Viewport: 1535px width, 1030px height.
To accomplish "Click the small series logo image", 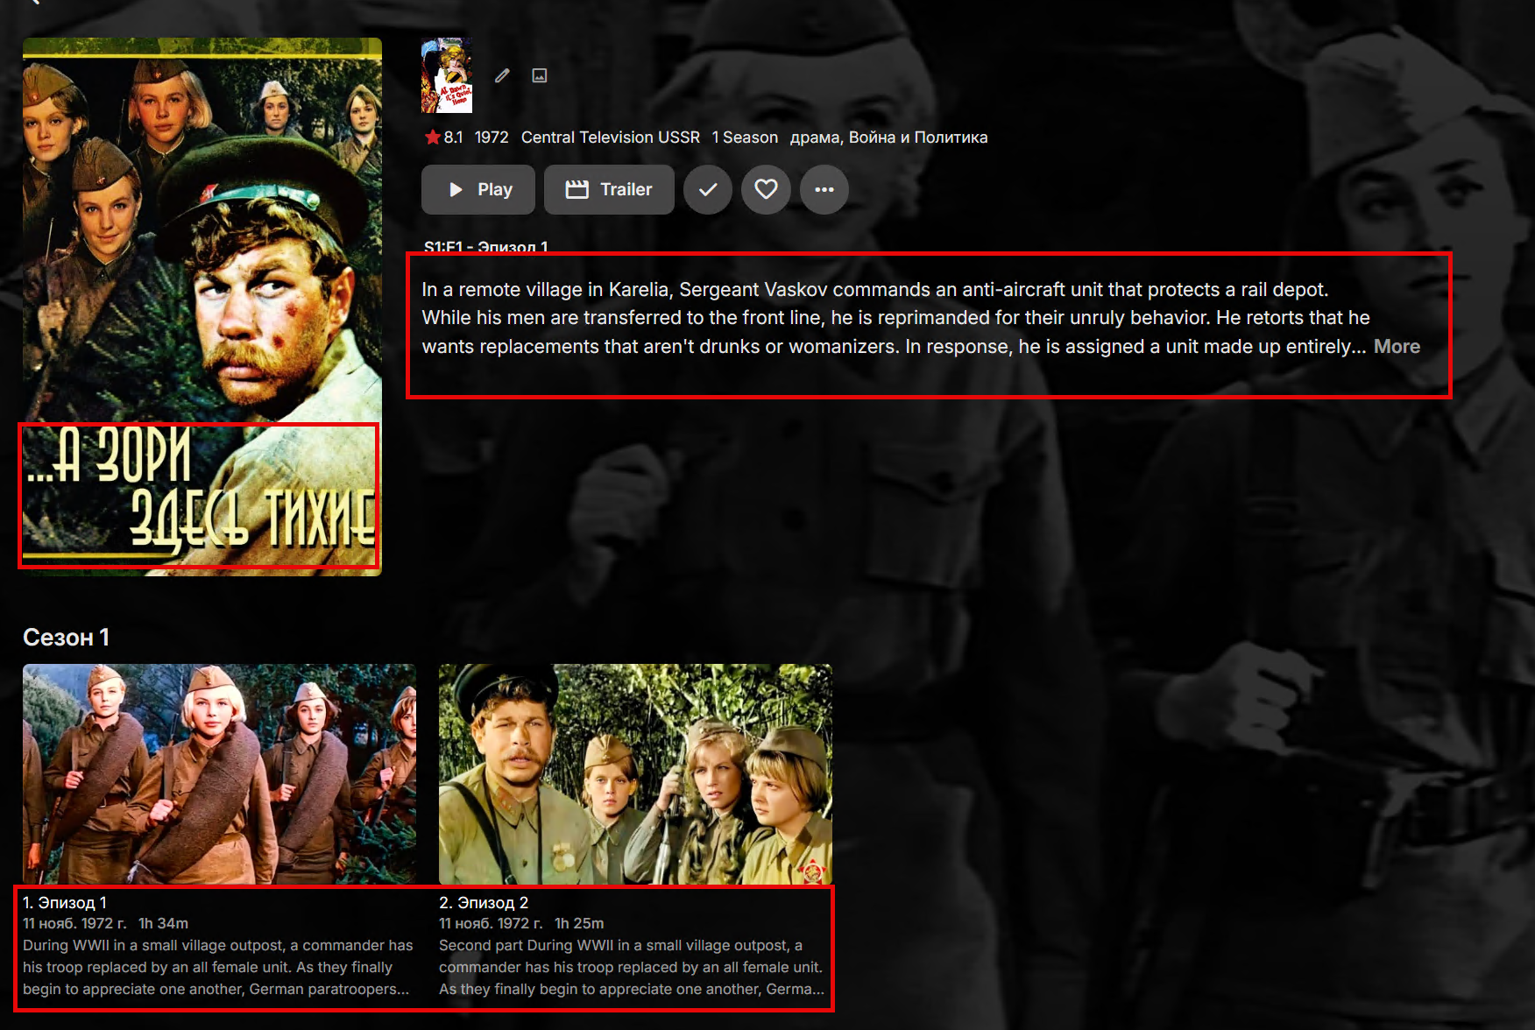I will [x=447, y=75].
